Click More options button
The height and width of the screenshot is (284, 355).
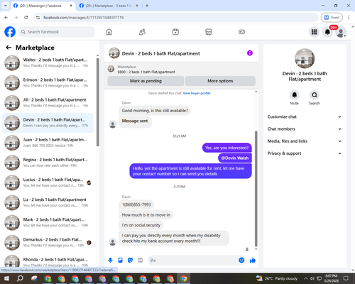220,81
